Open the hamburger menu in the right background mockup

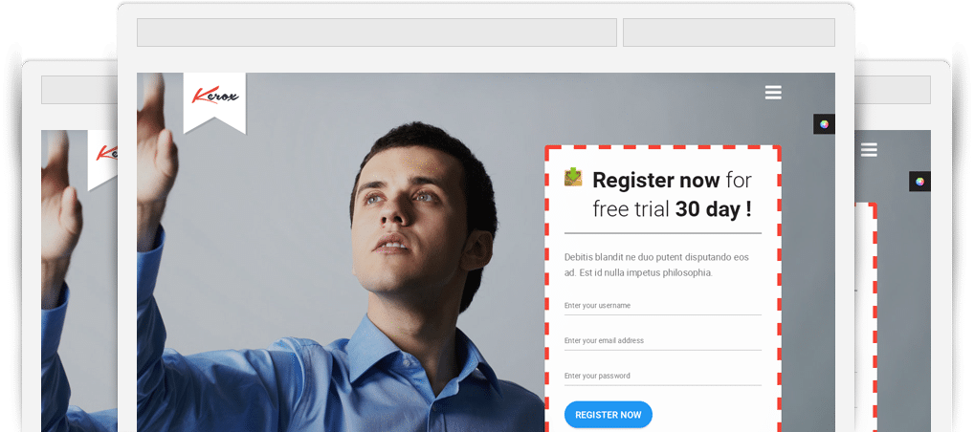(x=869, y=150)
